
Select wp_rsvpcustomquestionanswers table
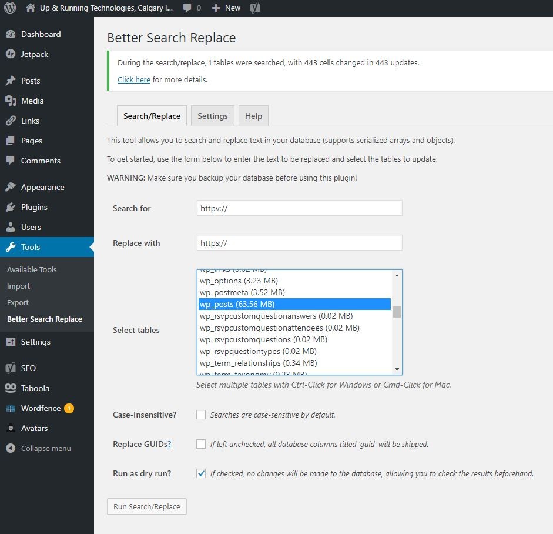click(294, 316)
